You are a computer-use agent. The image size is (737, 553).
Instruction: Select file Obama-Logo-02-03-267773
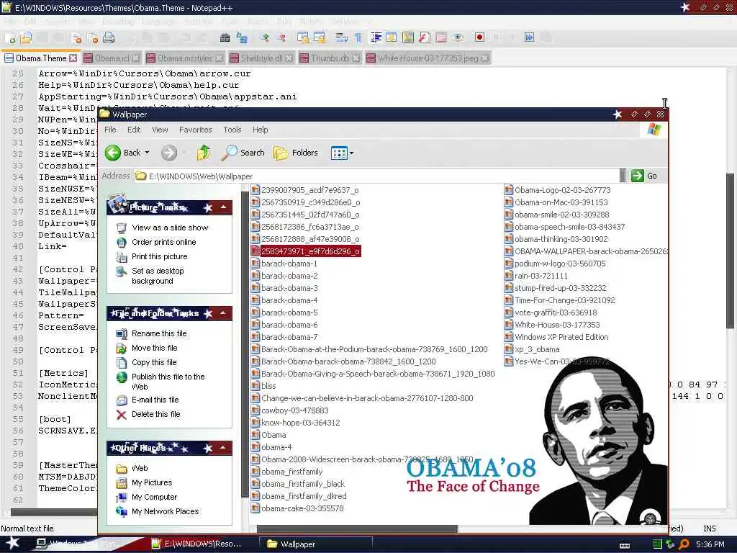pyautogui.click(x=562, y=190)
